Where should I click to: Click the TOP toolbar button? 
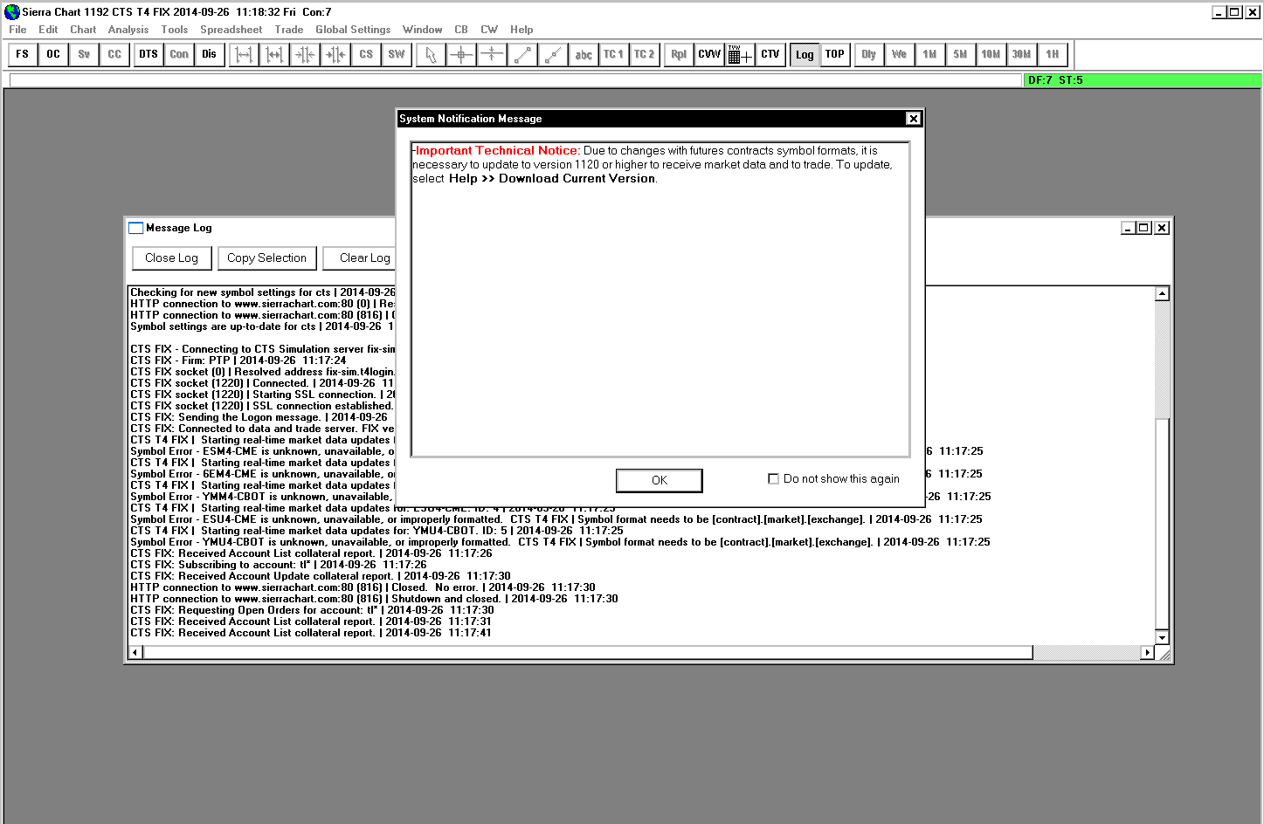835,54
